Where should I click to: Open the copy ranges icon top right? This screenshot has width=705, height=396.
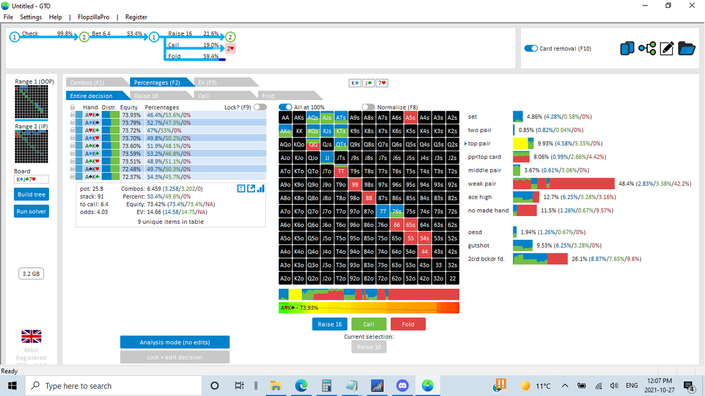click(627, 48)
